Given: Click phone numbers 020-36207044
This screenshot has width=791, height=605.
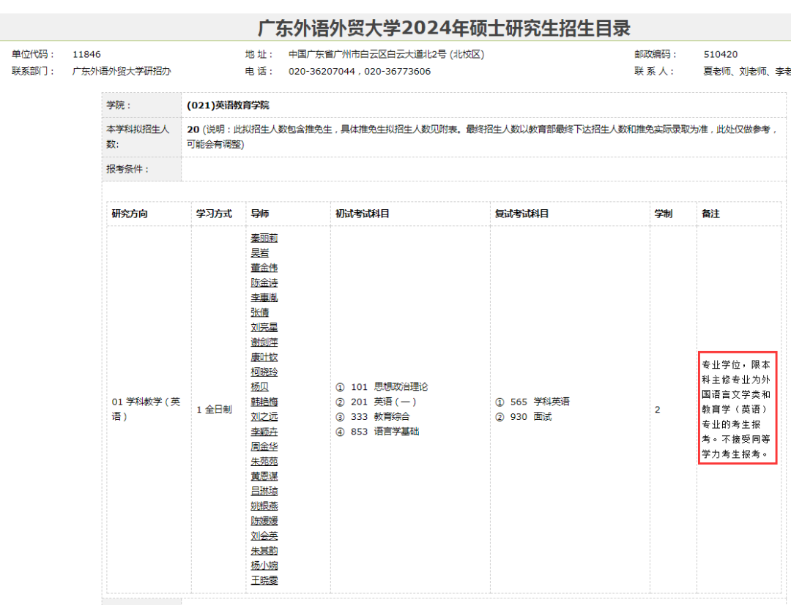Looking at the screenshot, I should coord(322,71).
